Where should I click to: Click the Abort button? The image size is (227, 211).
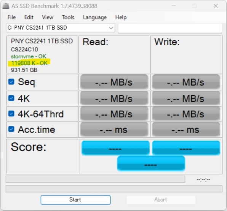pyautogui.click(x=161, y=200)
